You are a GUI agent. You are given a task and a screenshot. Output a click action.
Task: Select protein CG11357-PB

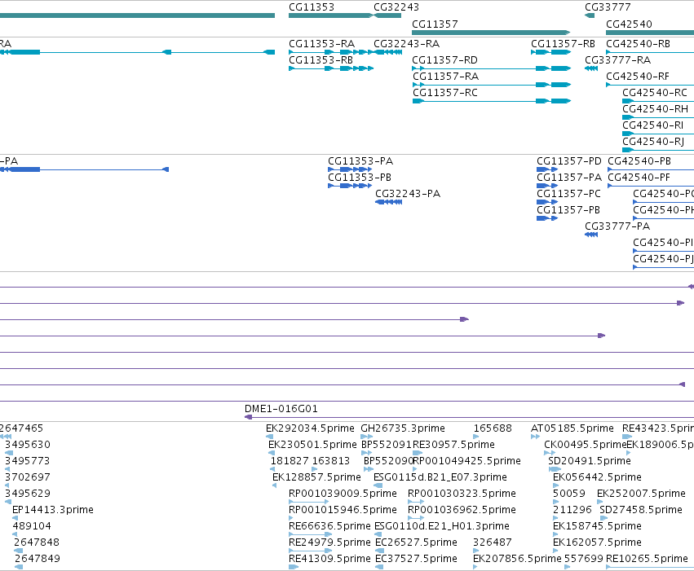click(547, 218)
